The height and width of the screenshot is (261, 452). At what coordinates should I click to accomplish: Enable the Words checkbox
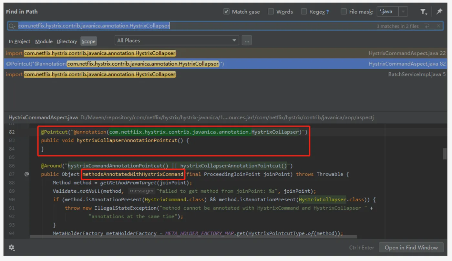(x=271, y=12)
